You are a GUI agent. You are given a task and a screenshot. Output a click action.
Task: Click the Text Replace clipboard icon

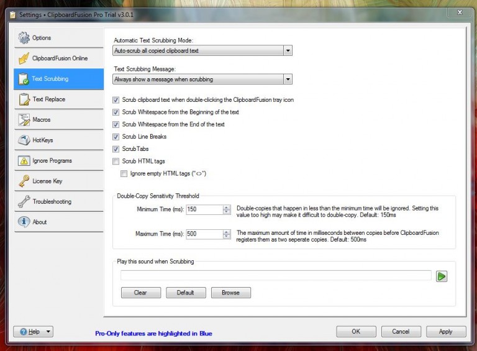click(24, 99)
